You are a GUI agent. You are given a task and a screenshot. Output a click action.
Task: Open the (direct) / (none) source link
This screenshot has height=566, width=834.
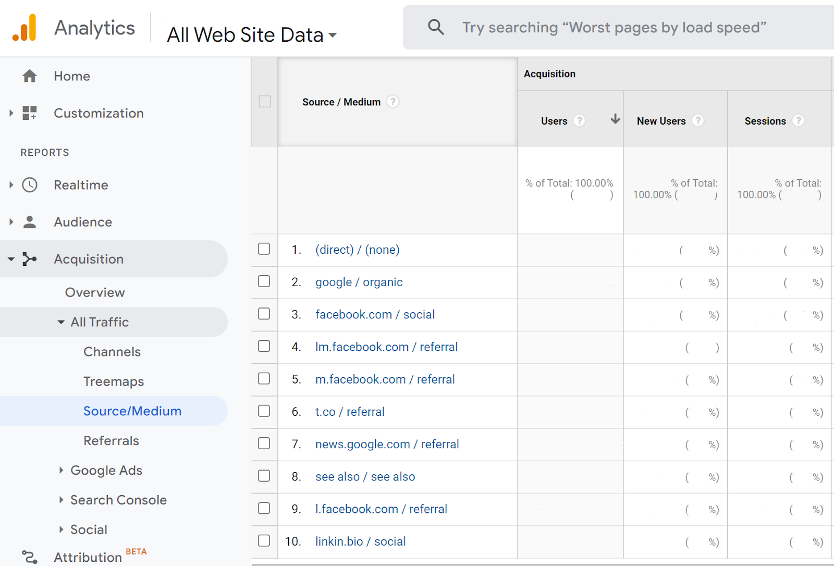357,250
